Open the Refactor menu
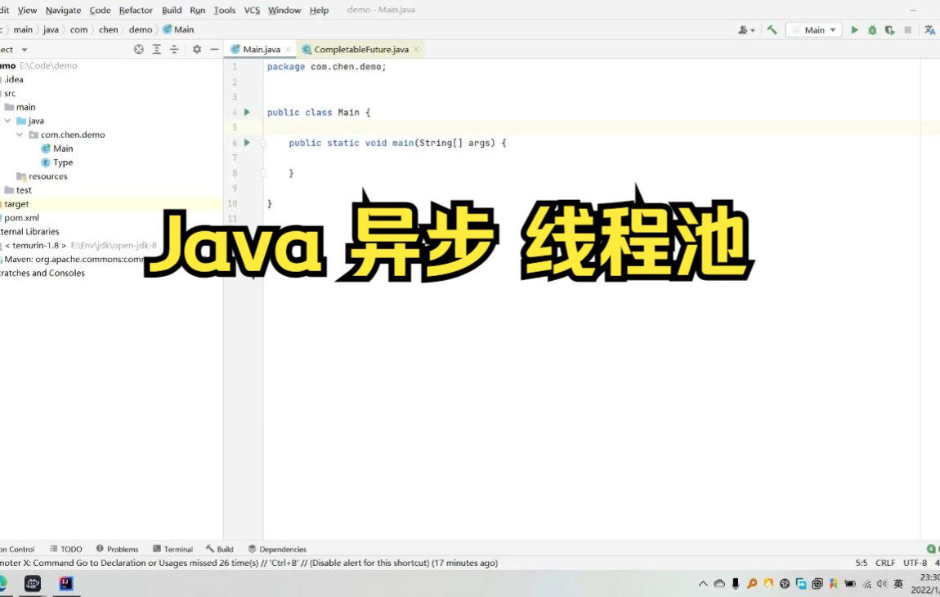The height and width of the screenshot is (597, 940). [135, 10]
